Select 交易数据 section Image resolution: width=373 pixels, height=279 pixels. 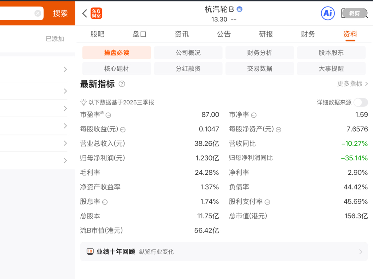259,69
